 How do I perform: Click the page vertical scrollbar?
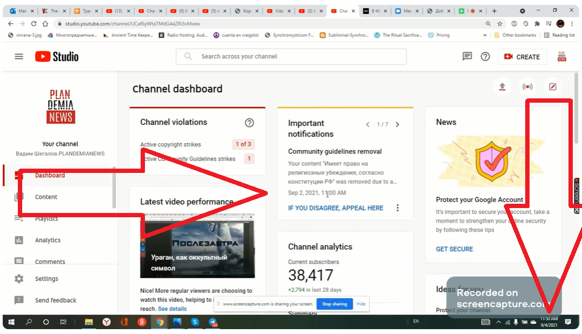[576, 108]
